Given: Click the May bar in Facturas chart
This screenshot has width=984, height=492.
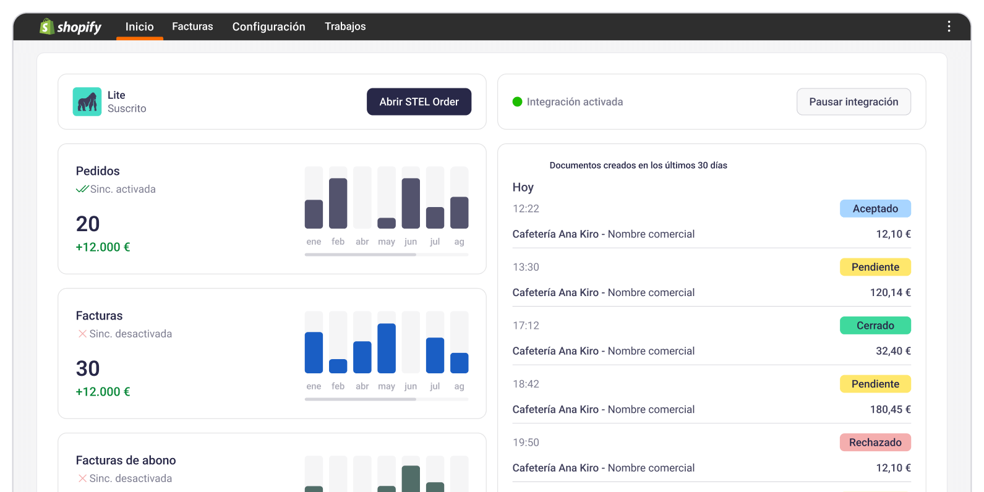Looking at the screenshot, I should point(387,348).
